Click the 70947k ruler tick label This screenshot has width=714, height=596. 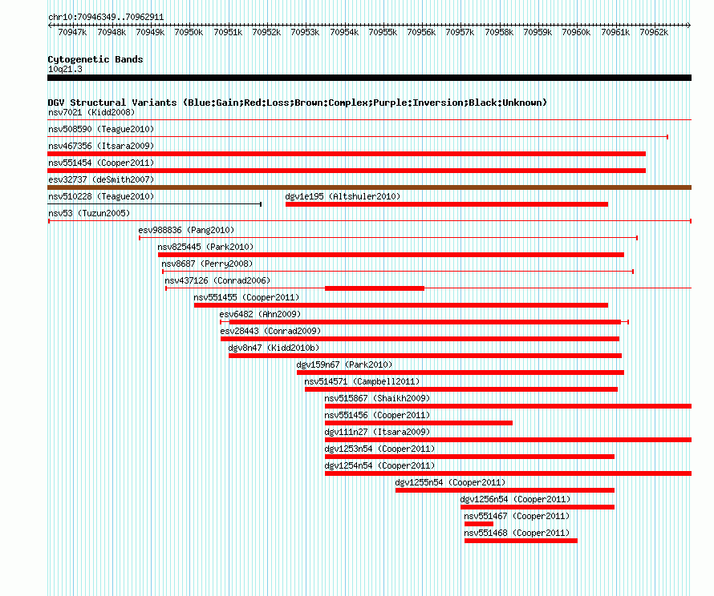pyautogui.click(x=72, y=32)
